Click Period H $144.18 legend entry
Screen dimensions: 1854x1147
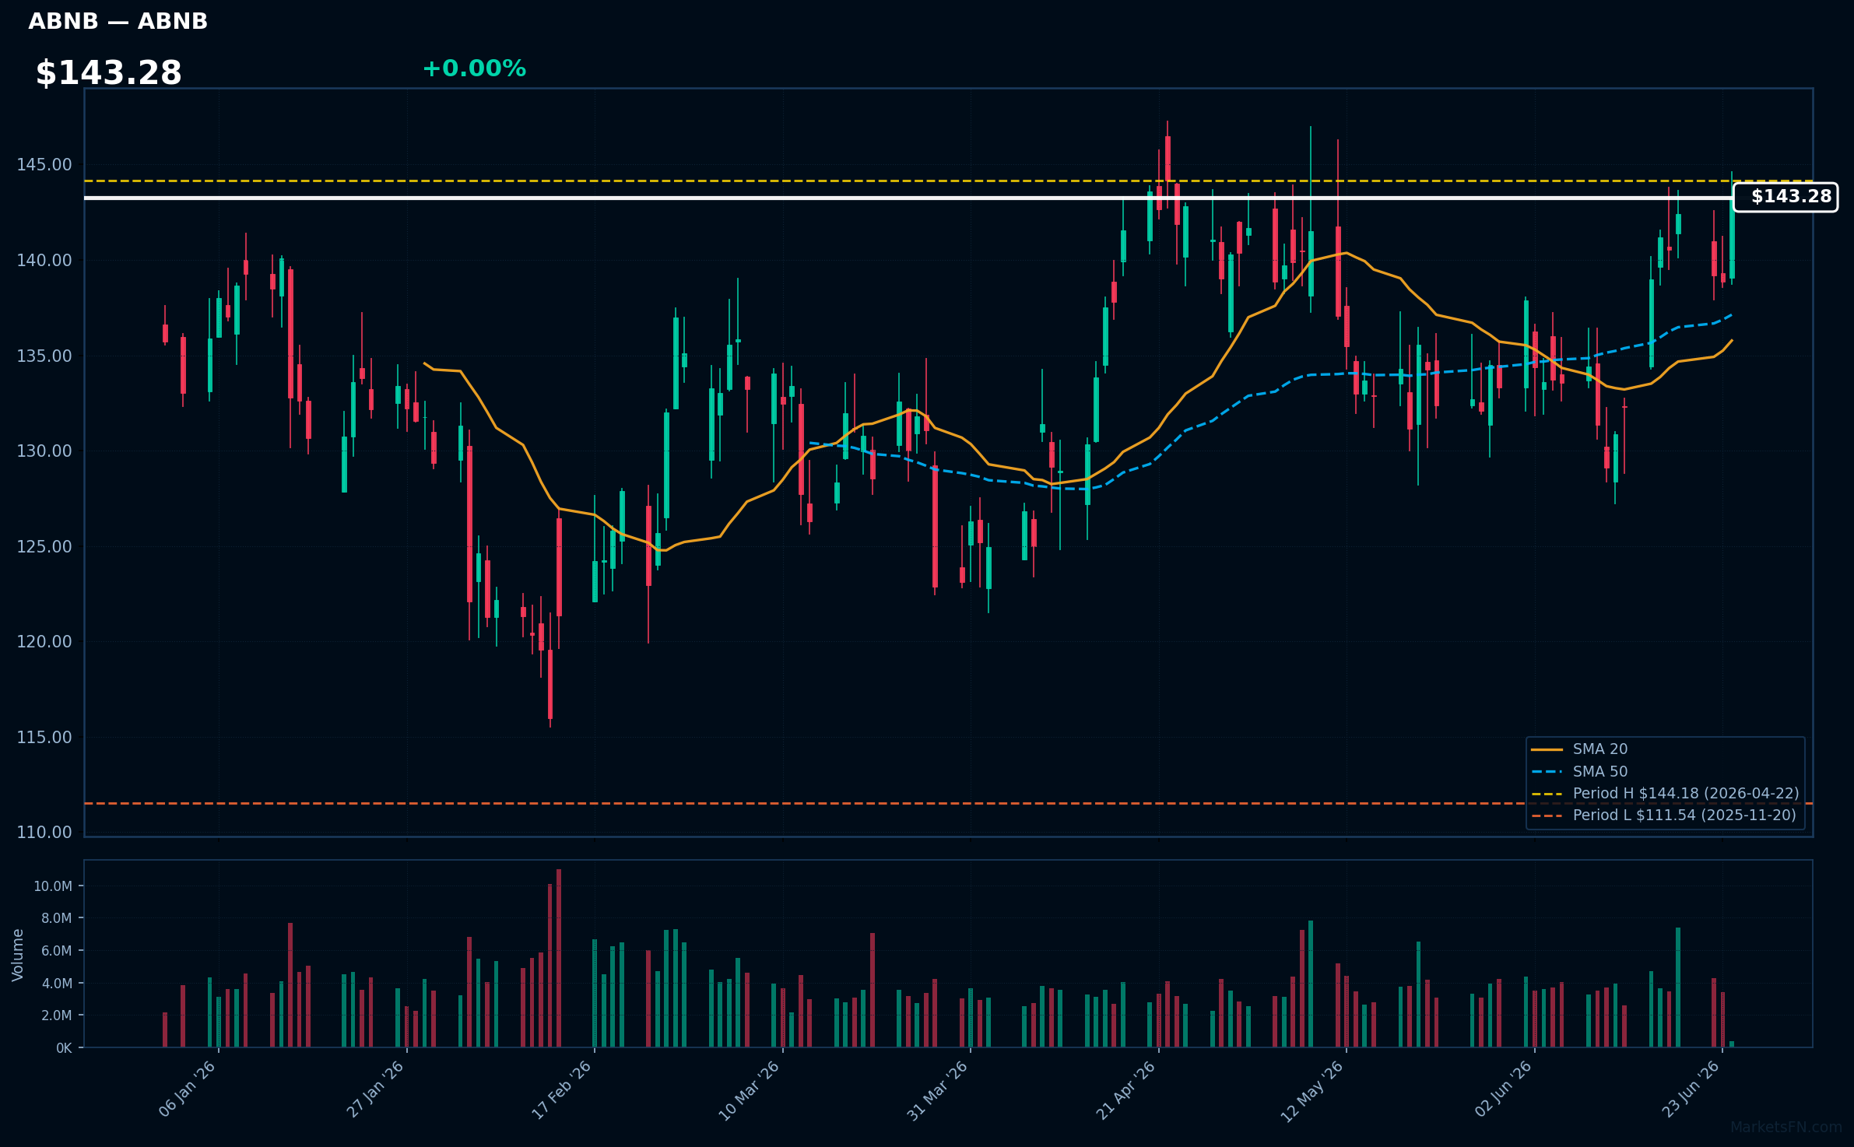pos(1665,794)
